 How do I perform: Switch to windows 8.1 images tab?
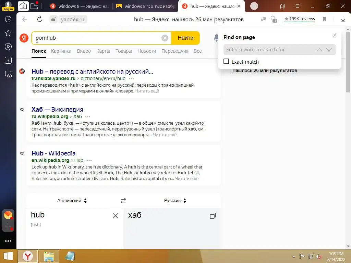[x=145, y=6]
